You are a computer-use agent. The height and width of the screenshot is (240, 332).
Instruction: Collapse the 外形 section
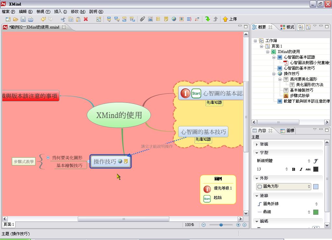[257, 178]
